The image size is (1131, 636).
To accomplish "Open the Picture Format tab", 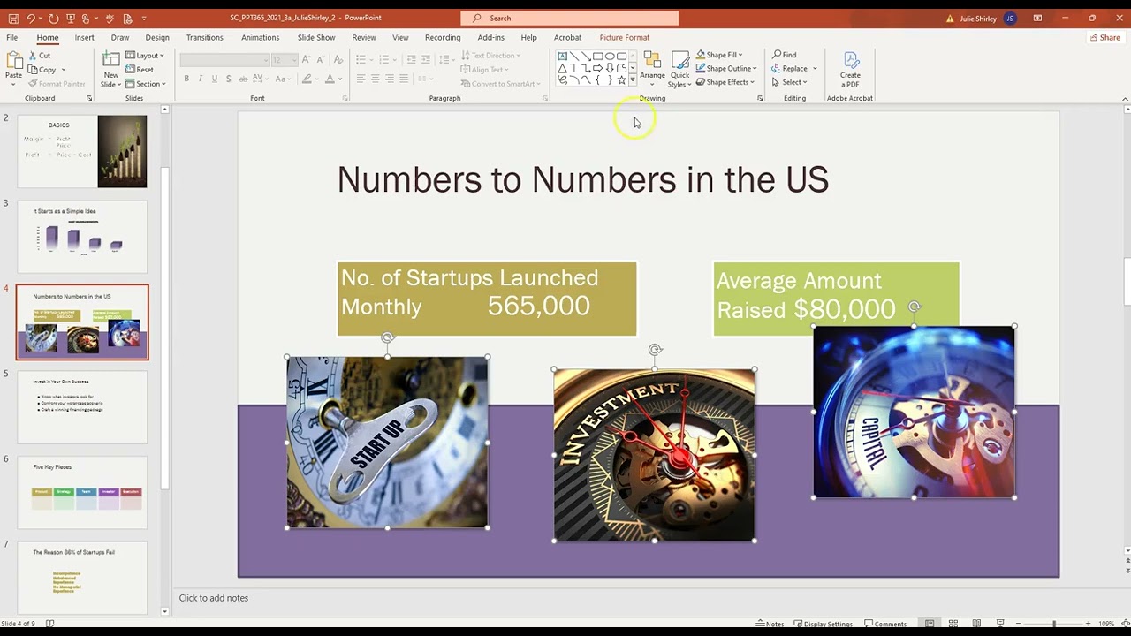I will tap(625, 37).
